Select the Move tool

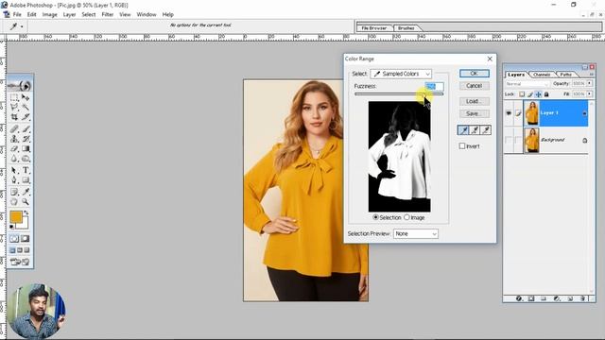[26, 97]
